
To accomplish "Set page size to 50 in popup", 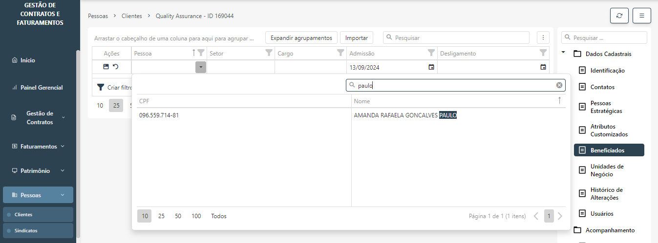I will 178,216.
